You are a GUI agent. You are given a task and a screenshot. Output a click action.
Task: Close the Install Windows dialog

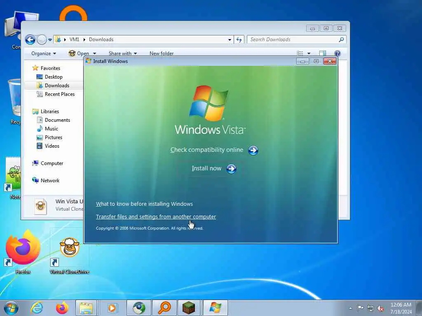tap(330, 61)
